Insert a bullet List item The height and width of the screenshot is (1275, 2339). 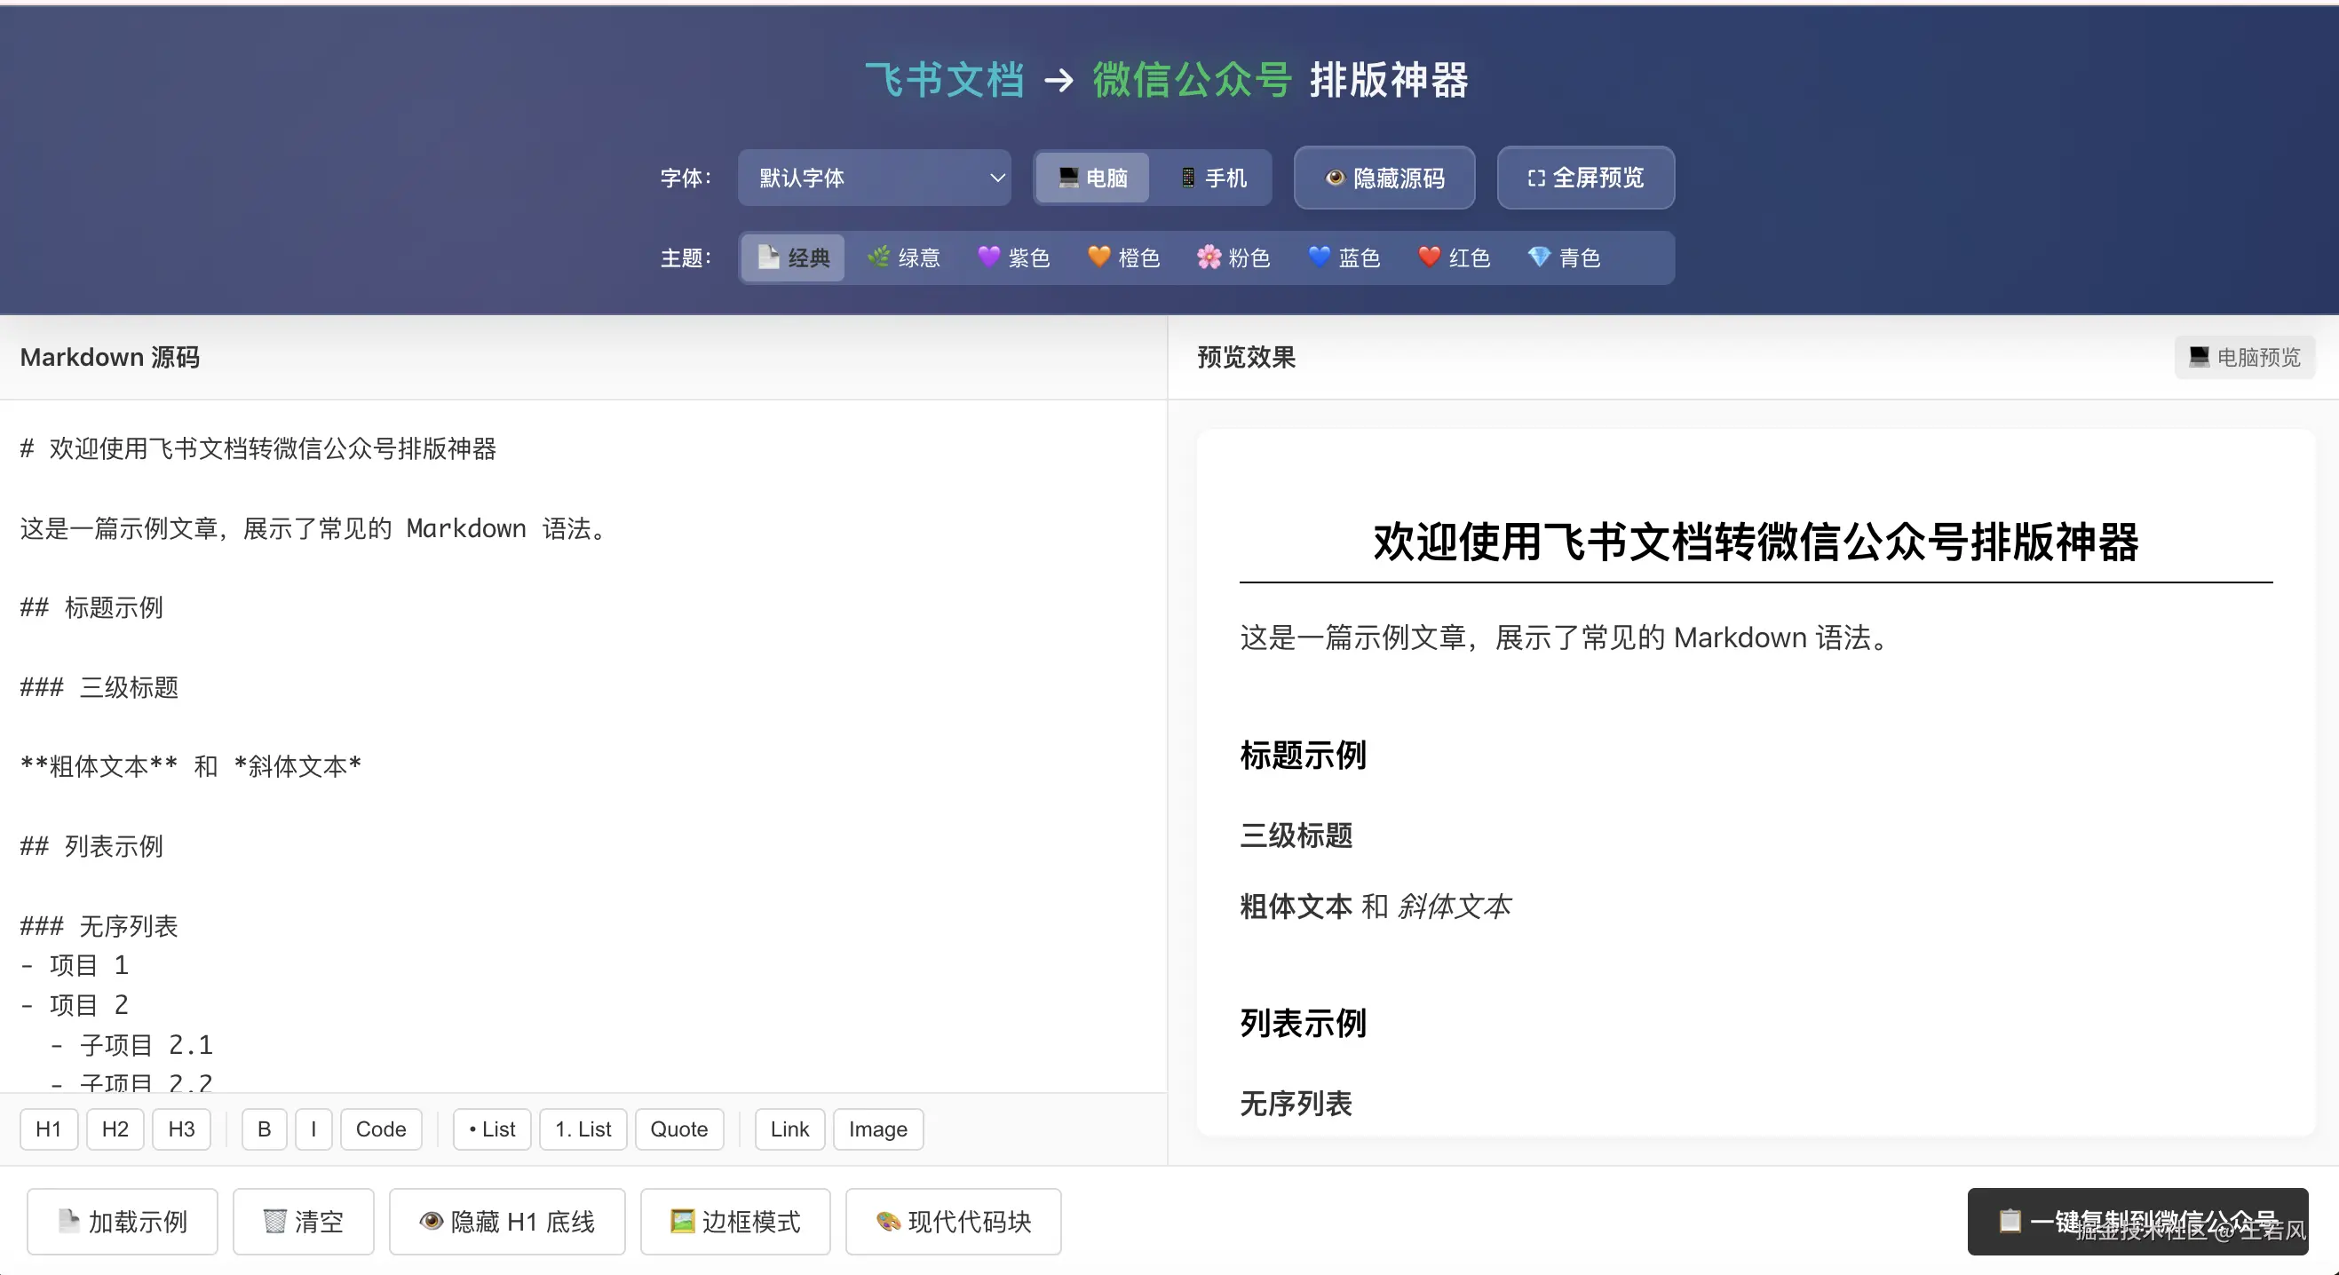tap(491, 1128)
